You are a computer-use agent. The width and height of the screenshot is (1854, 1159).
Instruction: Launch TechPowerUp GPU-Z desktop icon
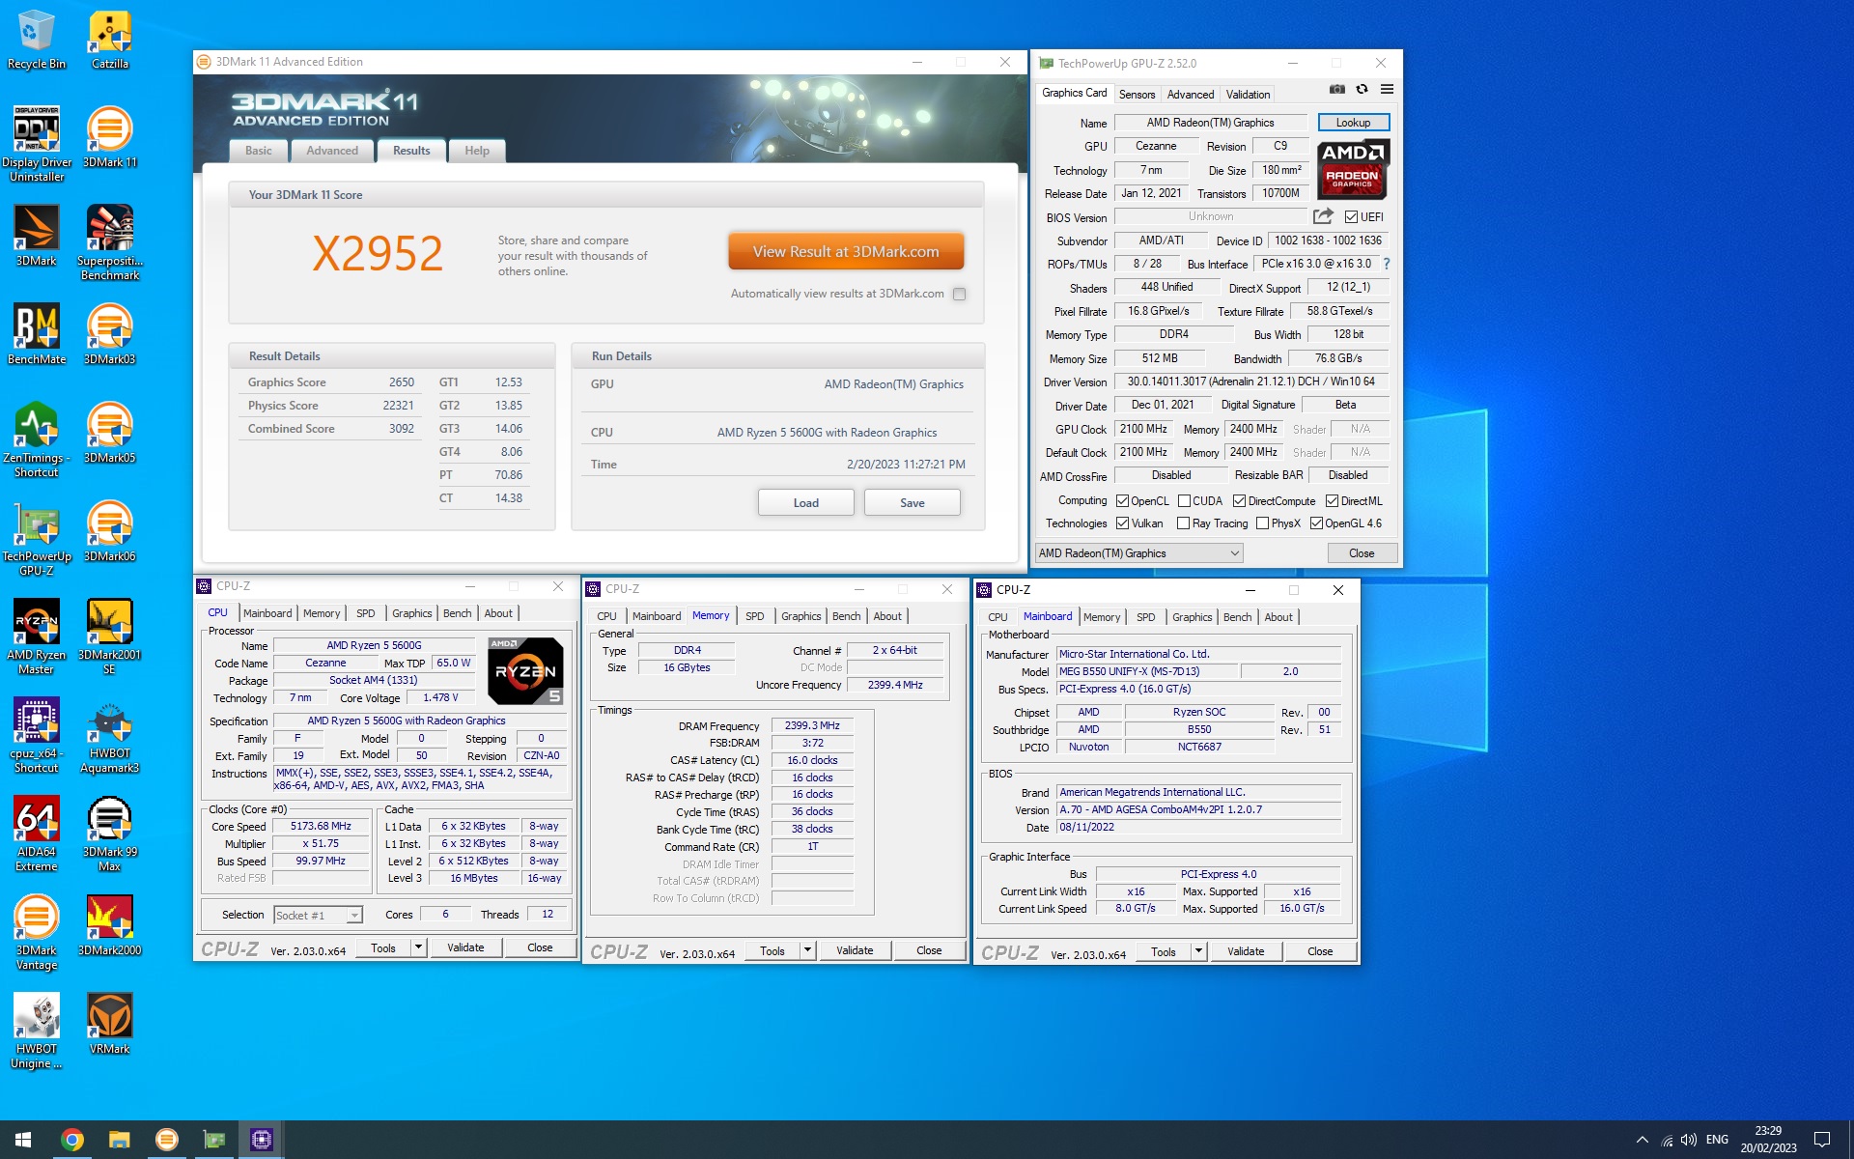[x=36, y=538]
